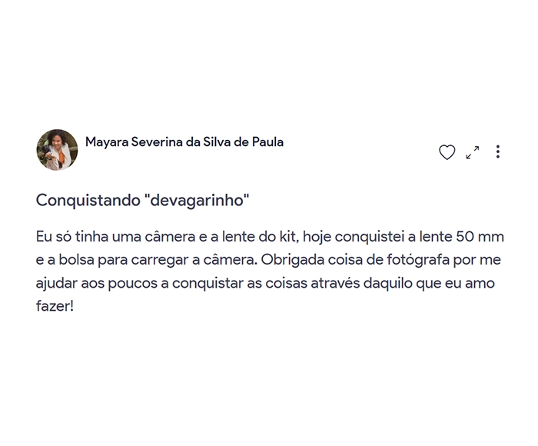The width and height of the screenshot is (538, 446).
Task: Click the diagonal arrows enlarge icon
Action: coord(473,152)
